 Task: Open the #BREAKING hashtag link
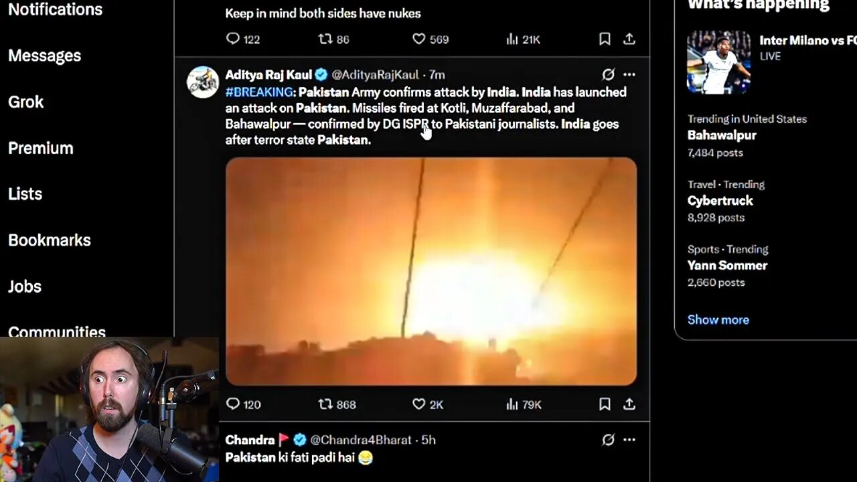(259, 92)
